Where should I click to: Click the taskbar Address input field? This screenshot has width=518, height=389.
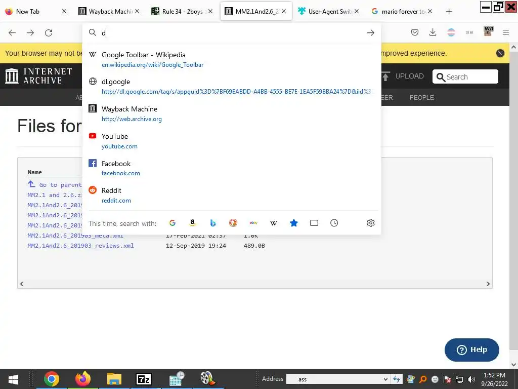334,379
